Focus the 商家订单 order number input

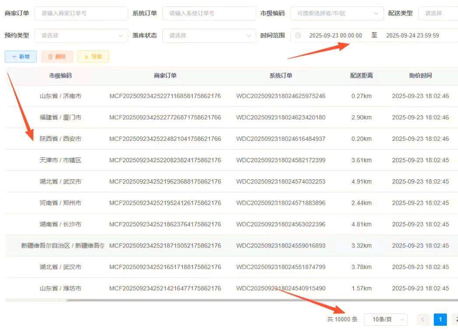(81, 13)
